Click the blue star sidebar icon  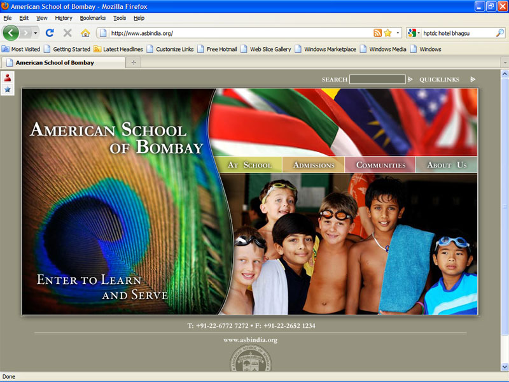click(8, 89)
